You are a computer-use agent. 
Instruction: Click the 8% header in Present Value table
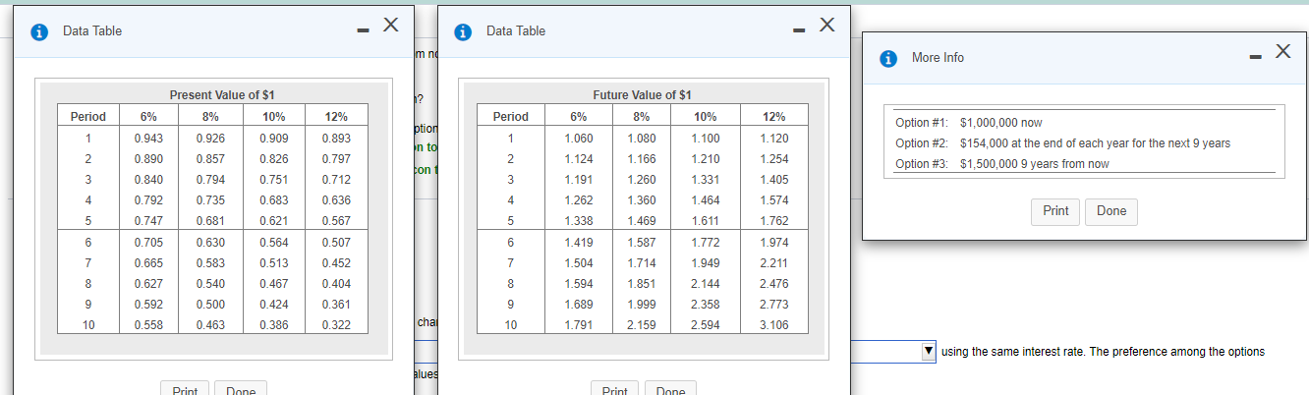211,117
